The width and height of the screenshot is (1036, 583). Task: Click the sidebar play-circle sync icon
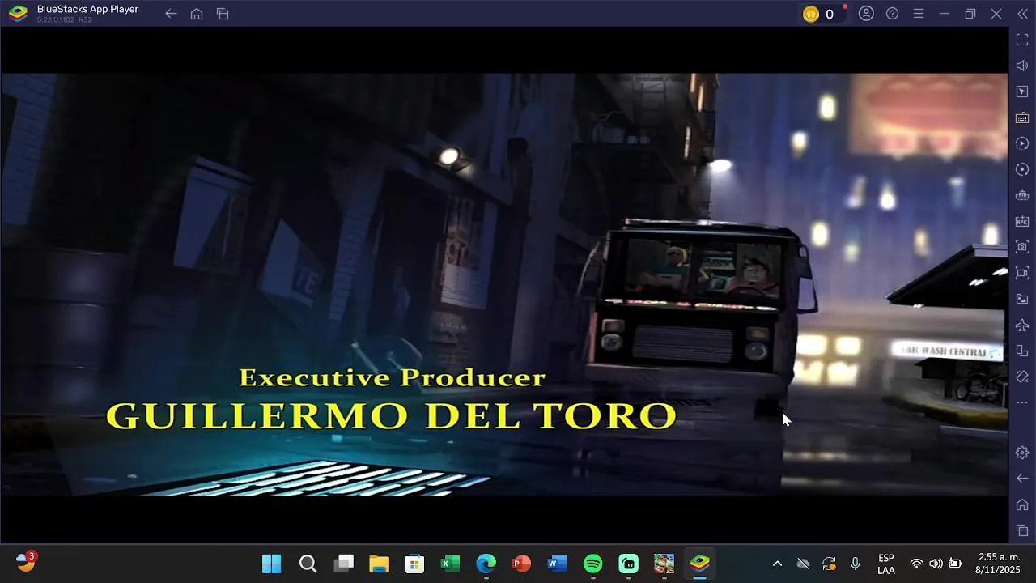click(1022, 143)
